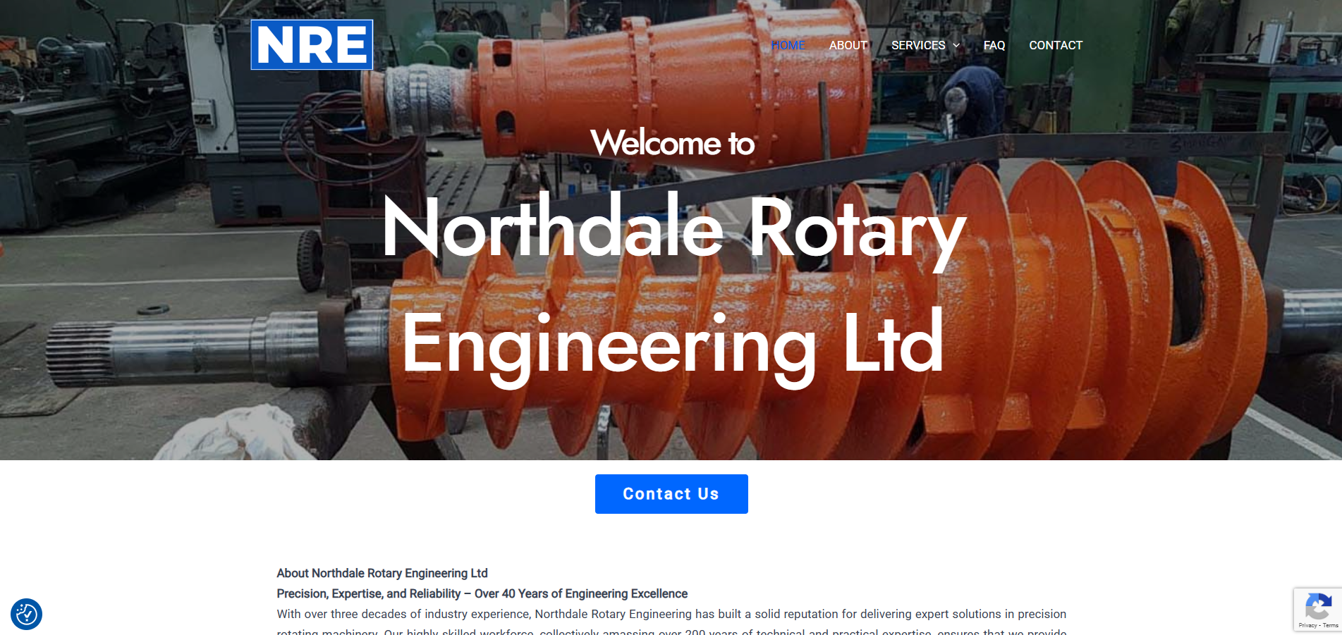The height and width of the screenshot is (635, 1342).
Task: Open the HOME menu item
Action: [x=788, y=45]
